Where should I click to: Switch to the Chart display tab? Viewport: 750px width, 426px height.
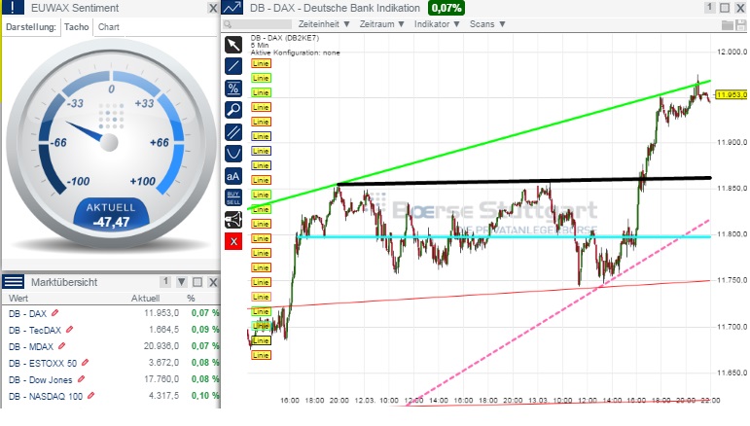coord(109,27)
